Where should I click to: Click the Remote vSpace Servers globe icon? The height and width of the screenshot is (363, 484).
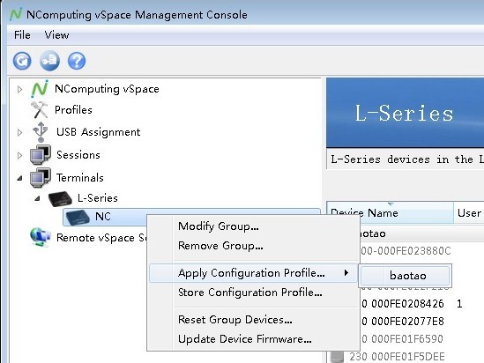coord(41,237)
